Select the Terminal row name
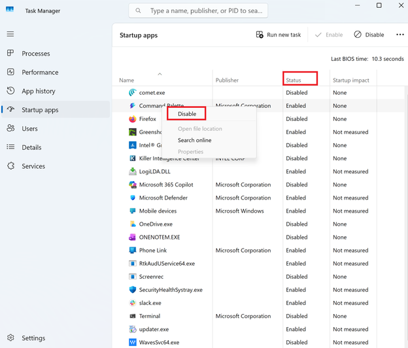This screenshot has width=408, height=348. point(150,316)
